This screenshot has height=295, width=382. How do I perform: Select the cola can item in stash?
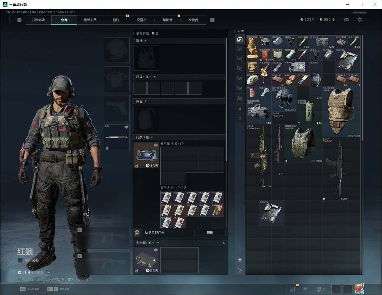(252, 93)
